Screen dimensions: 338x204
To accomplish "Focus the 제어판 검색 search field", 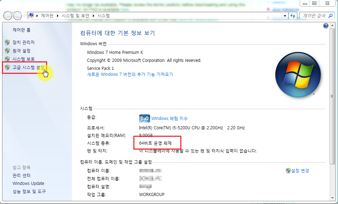I will point(314,16).
